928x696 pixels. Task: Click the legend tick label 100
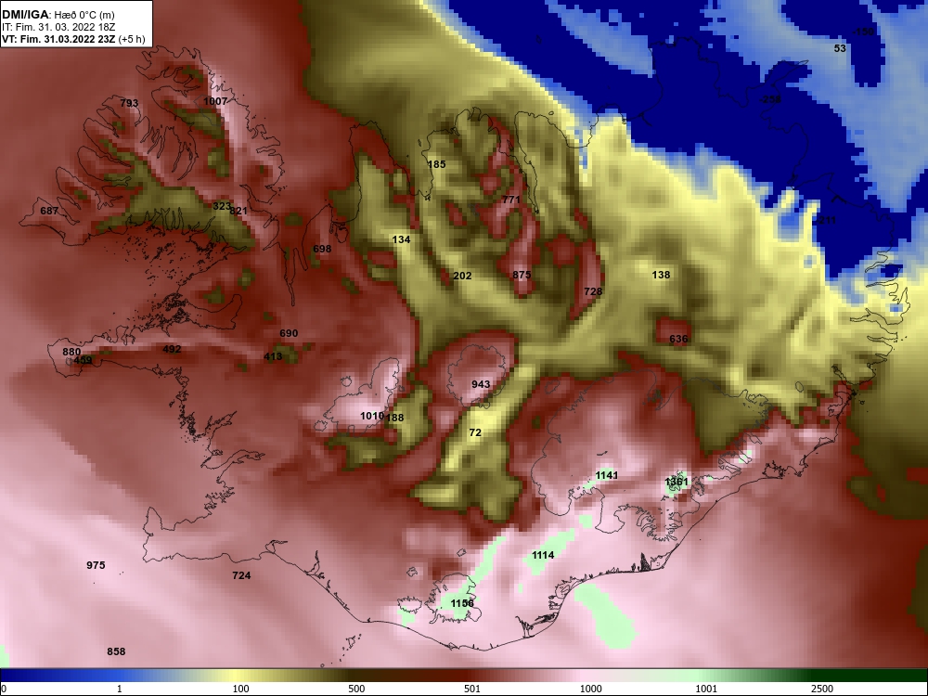pos(241,689)
